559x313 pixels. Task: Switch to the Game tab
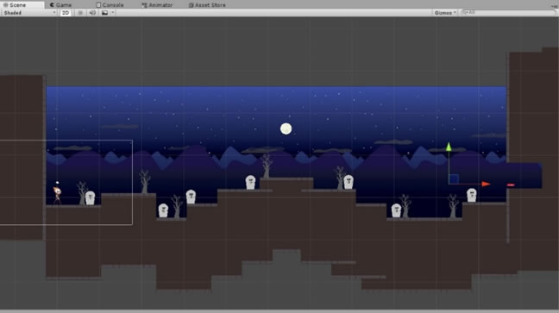60,5
